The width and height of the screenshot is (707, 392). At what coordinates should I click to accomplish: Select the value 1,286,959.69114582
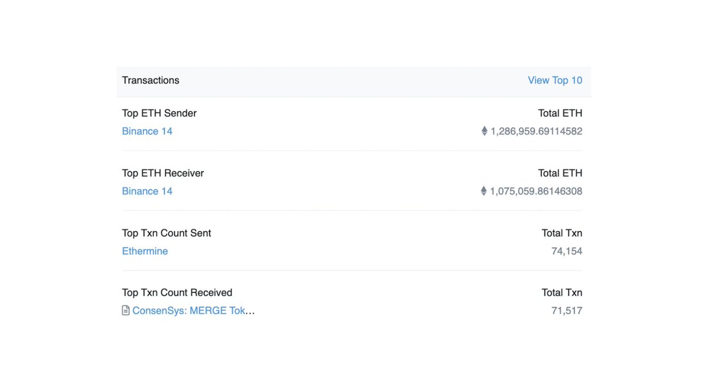536,131
